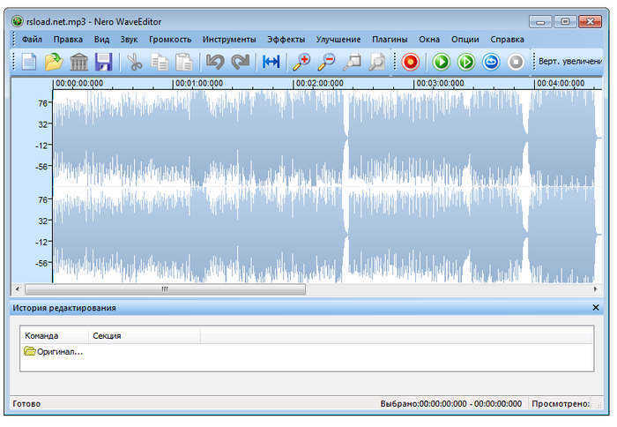The image size is (617, 427).
Task: Click the Просмотрено status bar entry
Action: pyautogui.click(x=561, y=404)
